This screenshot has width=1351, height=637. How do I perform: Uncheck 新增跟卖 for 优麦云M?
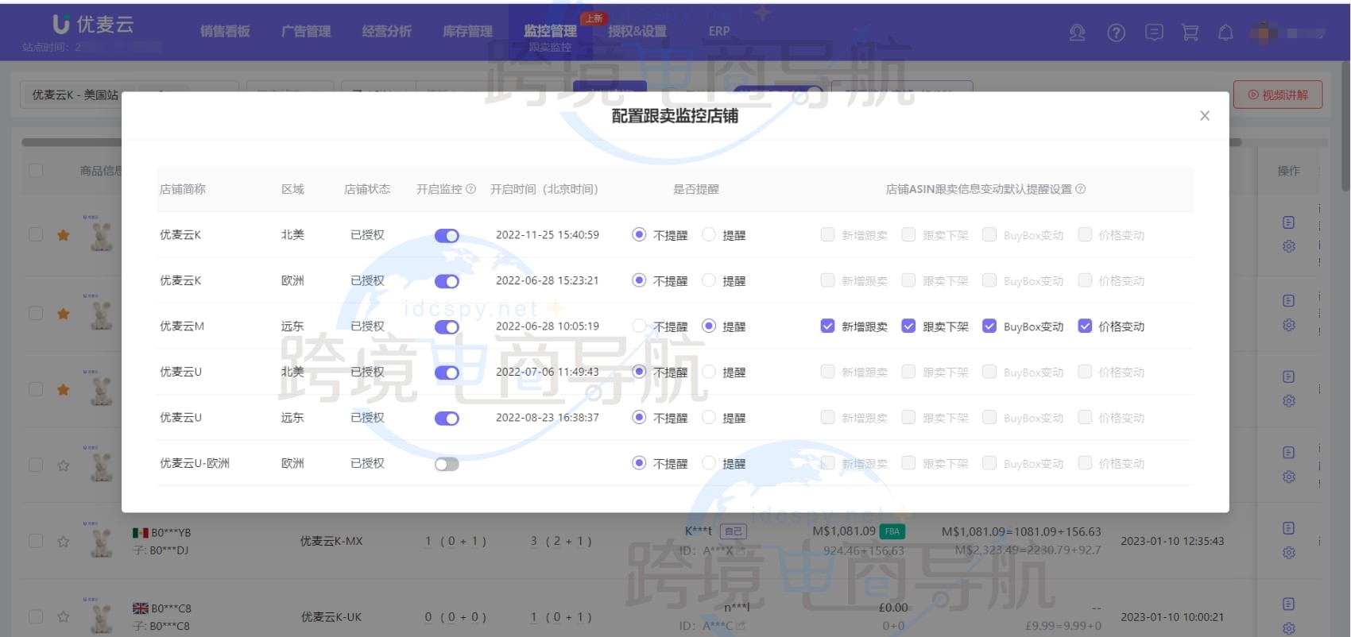pos(827,326)
